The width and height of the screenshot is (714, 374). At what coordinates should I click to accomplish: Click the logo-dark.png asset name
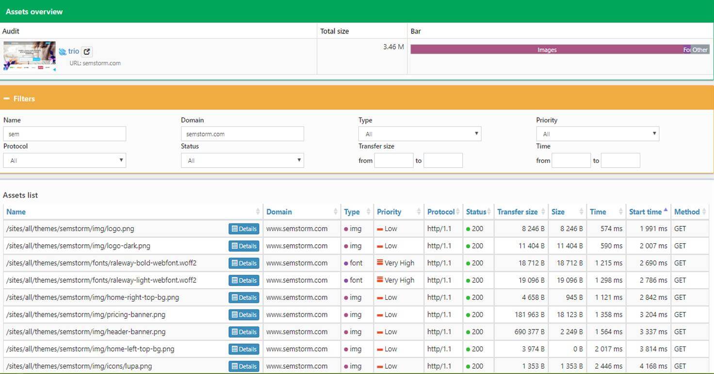click(78, 246)
